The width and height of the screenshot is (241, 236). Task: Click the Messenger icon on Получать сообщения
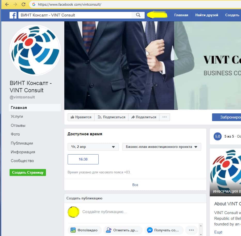click(150, 230)
